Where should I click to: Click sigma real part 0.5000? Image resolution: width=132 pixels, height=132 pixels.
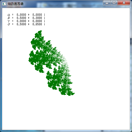pos(21,24)
